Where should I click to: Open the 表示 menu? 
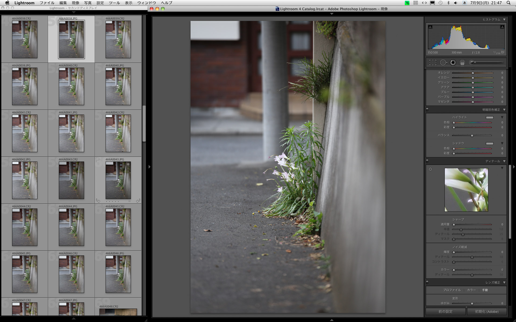click(x=129, y=3)
